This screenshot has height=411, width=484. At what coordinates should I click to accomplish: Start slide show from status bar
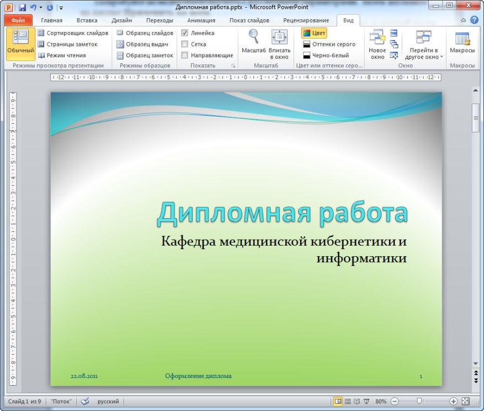[366, 401]
